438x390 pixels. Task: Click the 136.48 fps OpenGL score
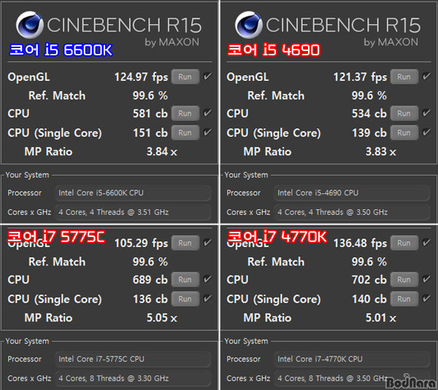(361, 243)
